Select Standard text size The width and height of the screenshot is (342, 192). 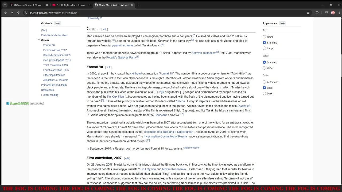click(264, 43)
